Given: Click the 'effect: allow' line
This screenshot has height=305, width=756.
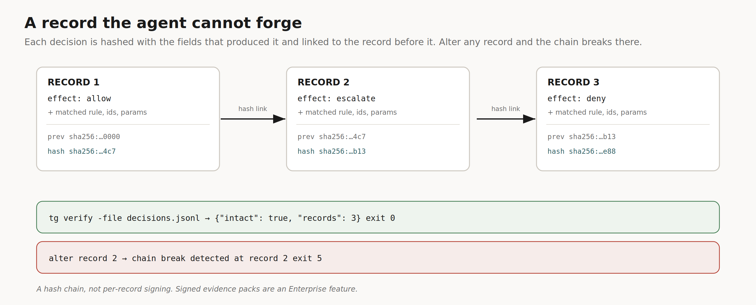Looking at the screenshot, I should [79, 99].
